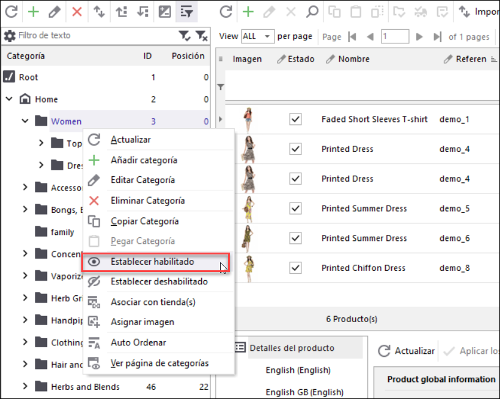Expand the Herb Grinders category node

pos(25,298)
